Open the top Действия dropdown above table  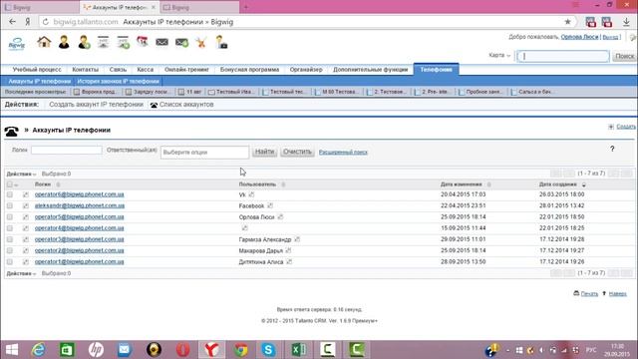point(21,174)
